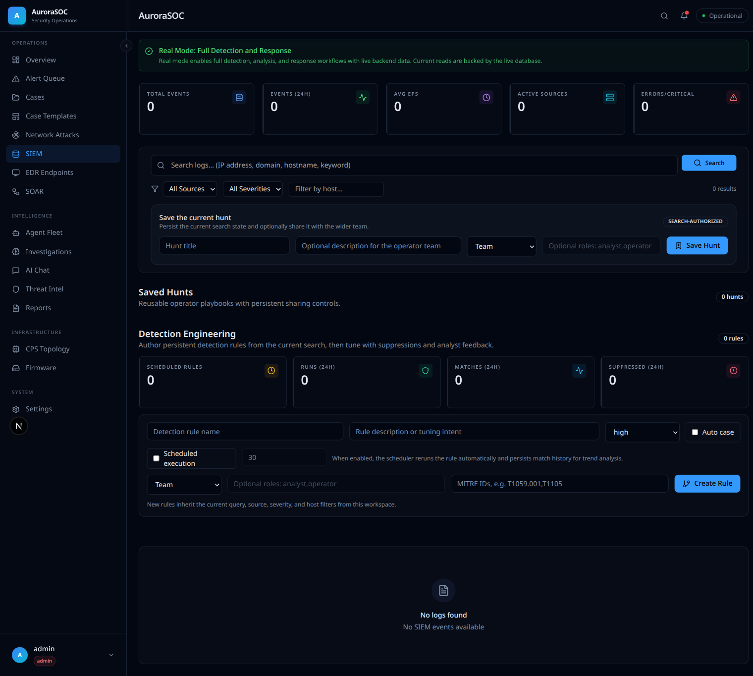Screen dimensions: 753x676
Task: Open Settings
Action: (x=63, y=409)
